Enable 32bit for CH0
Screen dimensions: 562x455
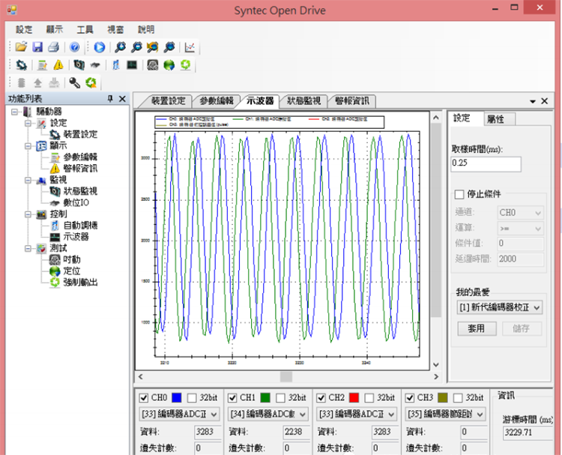coord(192,397)
